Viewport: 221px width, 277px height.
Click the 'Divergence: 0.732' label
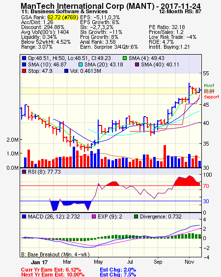[x=161, y=216]
